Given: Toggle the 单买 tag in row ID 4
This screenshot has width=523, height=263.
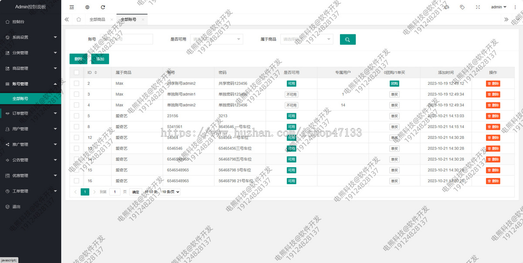Looking at the screenshot, I should [394, 105].
